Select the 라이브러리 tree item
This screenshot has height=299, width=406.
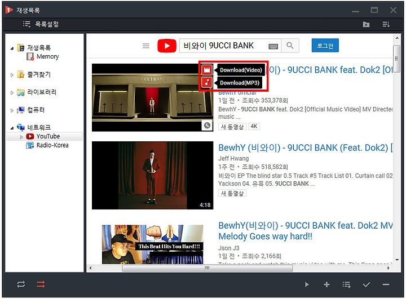pyautogui.click(x=42, y=92)
